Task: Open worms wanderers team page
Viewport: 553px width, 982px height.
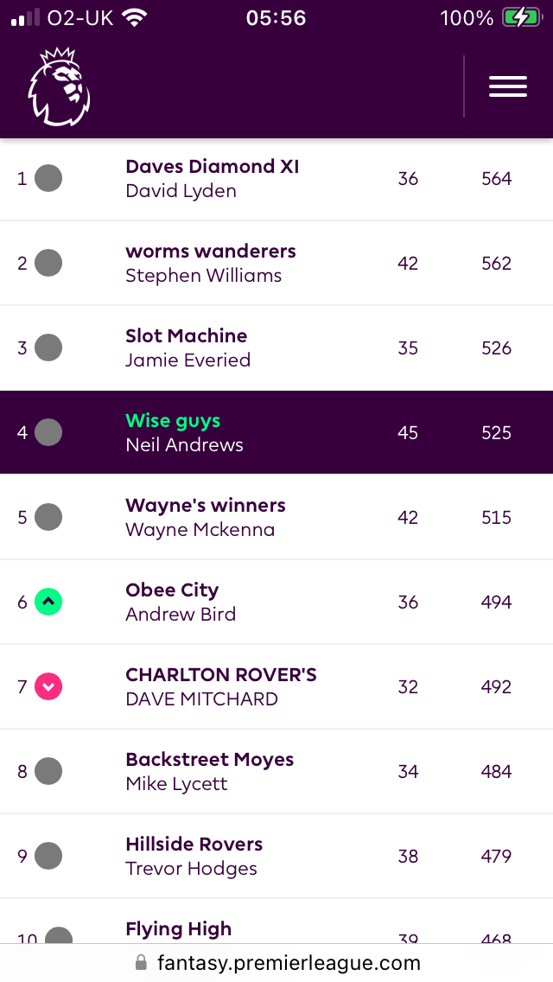Action: click(211, 252)
